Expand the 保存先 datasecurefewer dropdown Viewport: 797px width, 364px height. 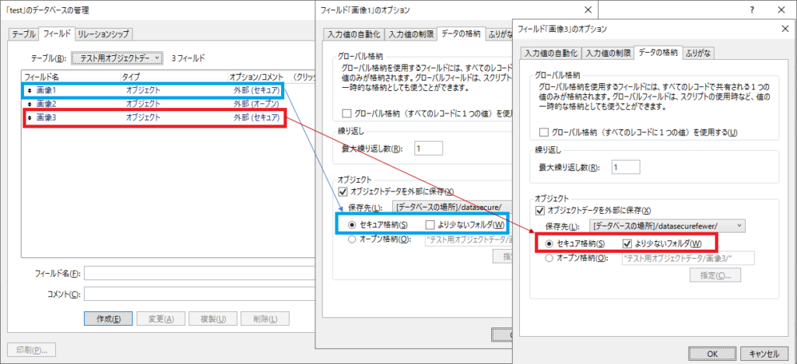tap(667, 226)
